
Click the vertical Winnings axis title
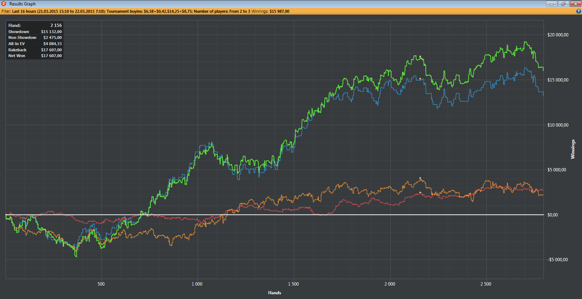573,149
